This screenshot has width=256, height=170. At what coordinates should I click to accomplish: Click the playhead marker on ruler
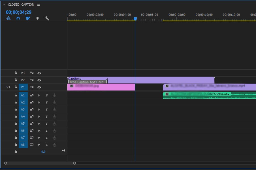135,19
